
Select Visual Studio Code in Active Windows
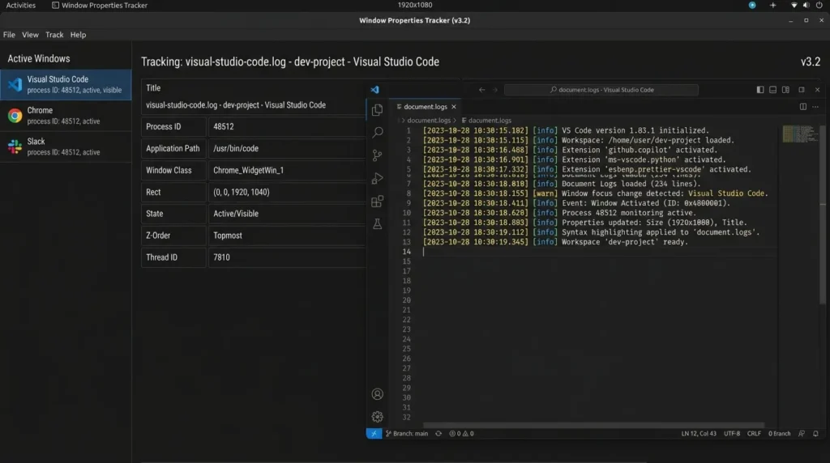pyautogui.click(x=66, y=84)
